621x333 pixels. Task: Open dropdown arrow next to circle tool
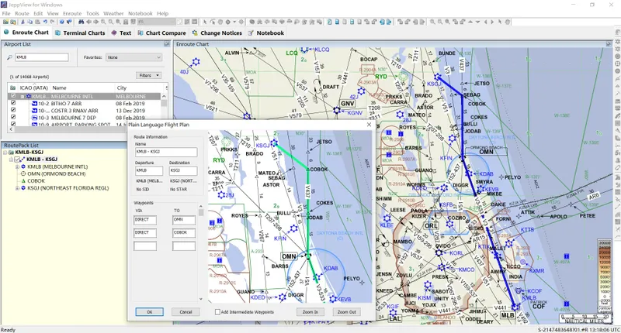[234, 22]
